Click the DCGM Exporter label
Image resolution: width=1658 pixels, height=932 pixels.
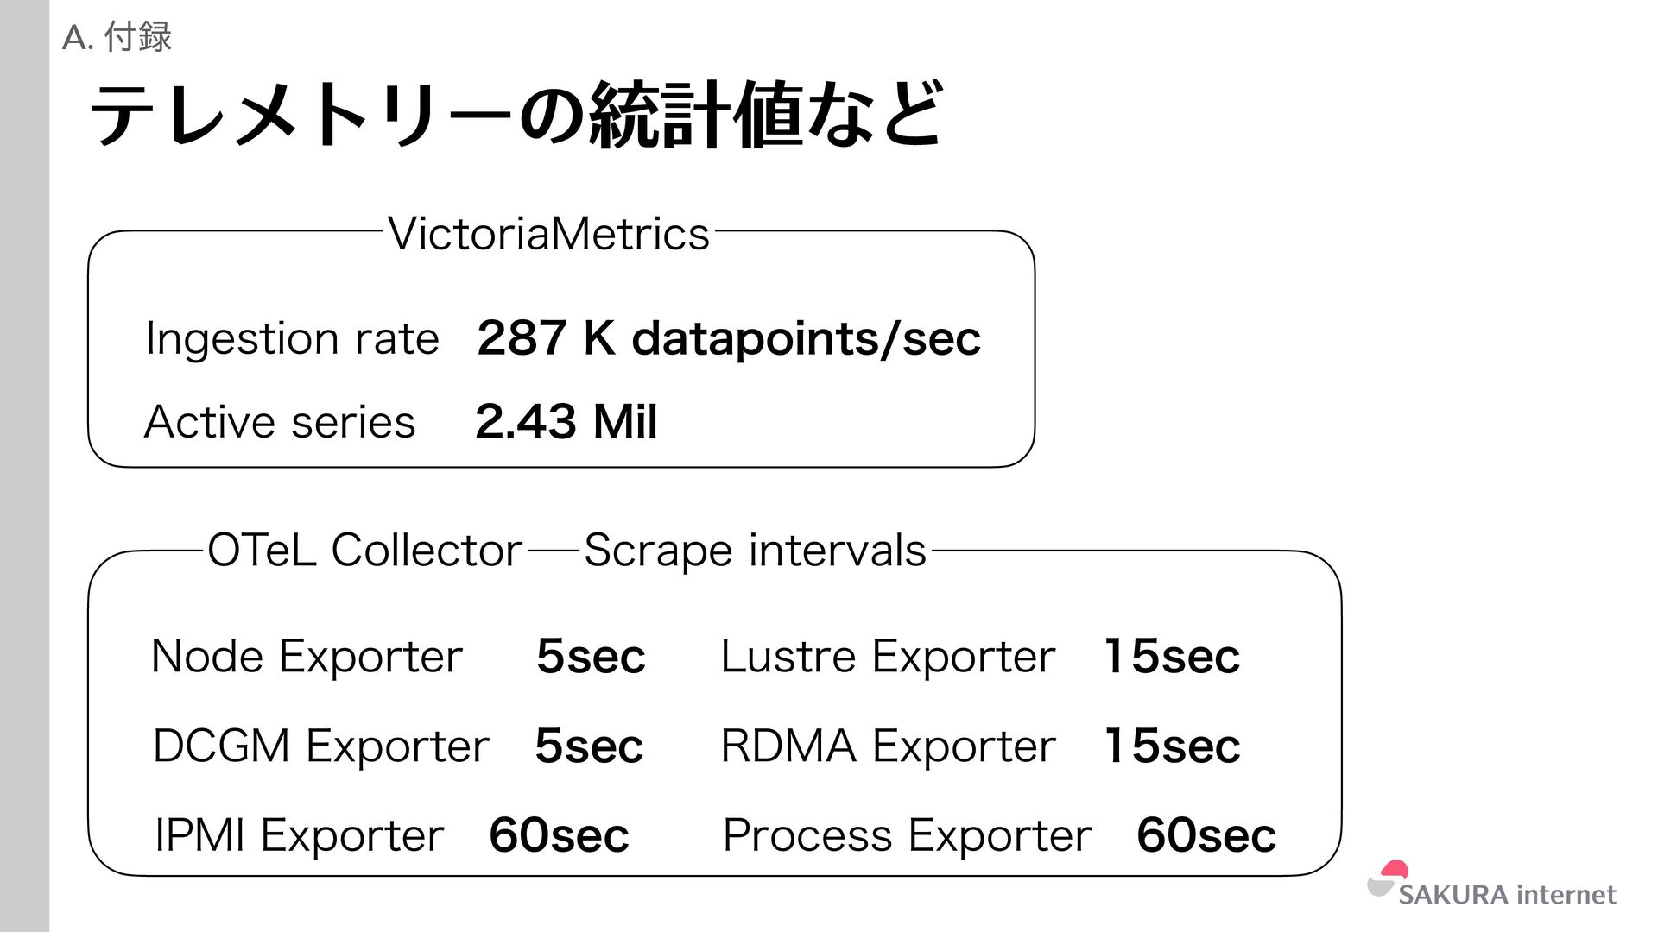[320, 746]
